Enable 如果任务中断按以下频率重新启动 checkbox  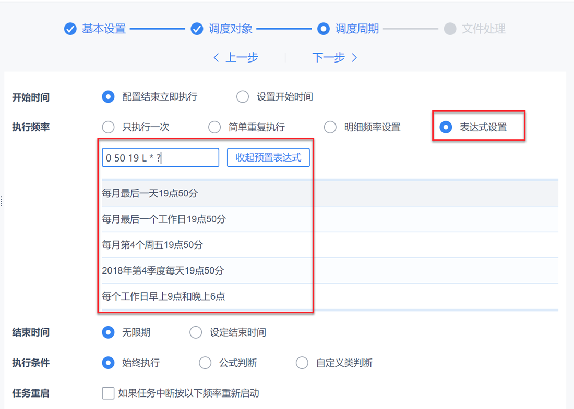(109, 393)
